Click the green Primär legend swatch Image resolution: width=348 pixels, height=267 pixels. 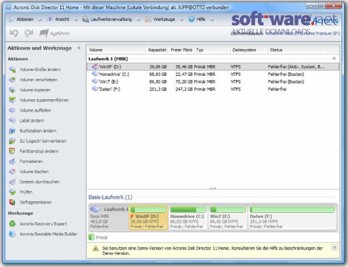[x=91, y=237]
